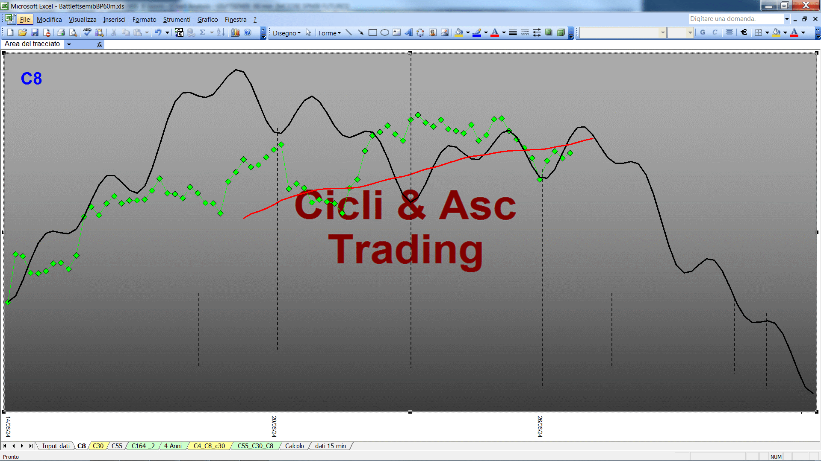
Task: Click the Open folder icon
Action: [23, 32]
